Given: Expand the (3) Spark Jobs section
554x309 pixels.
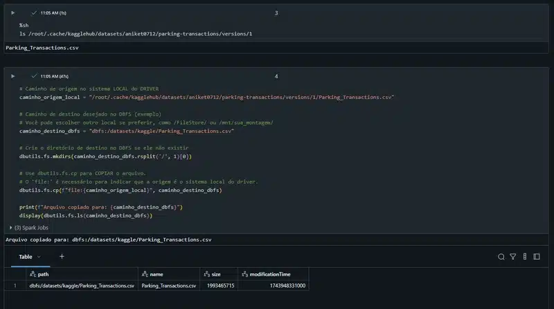Looking at the screenshot, I should coord(29,228).
